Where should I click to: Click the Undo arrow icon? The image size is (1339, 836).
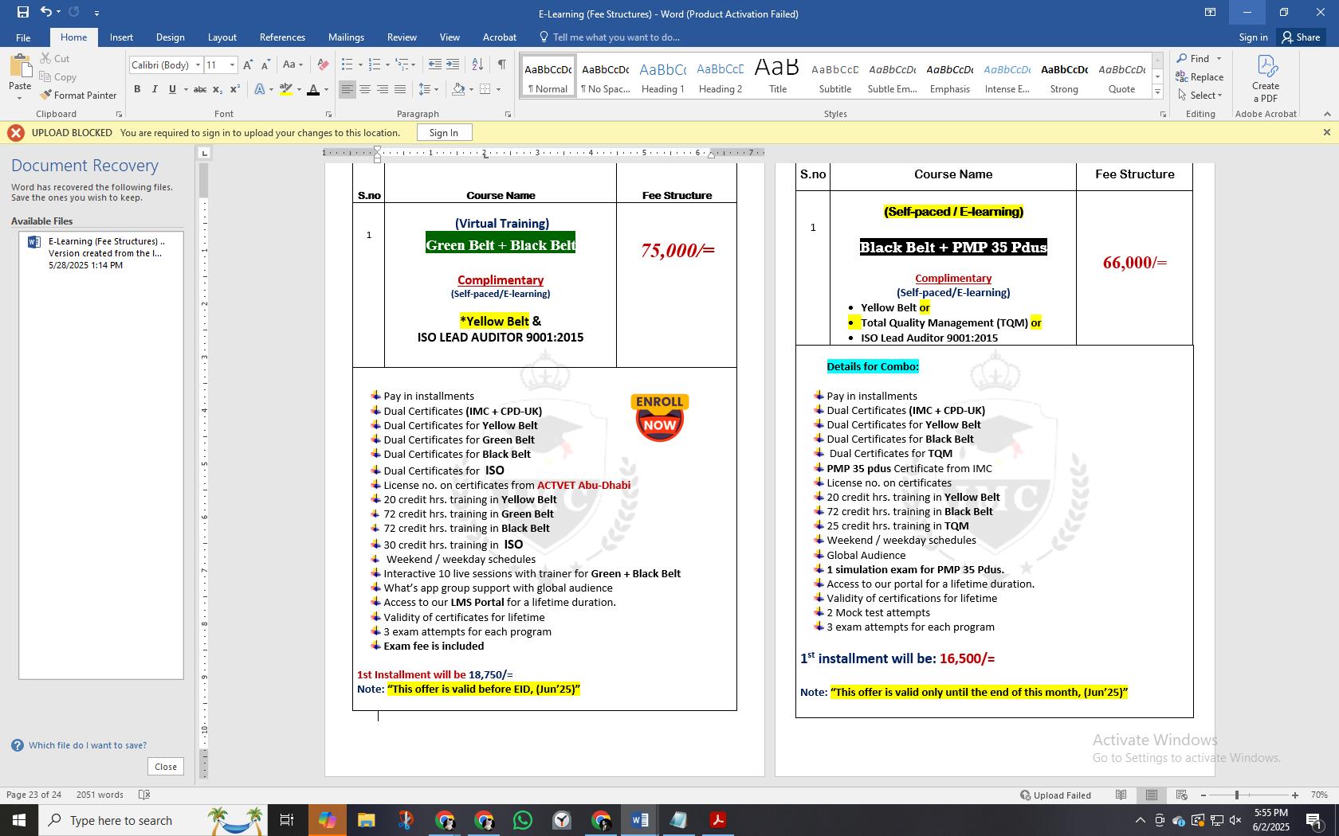click(46, 12)
